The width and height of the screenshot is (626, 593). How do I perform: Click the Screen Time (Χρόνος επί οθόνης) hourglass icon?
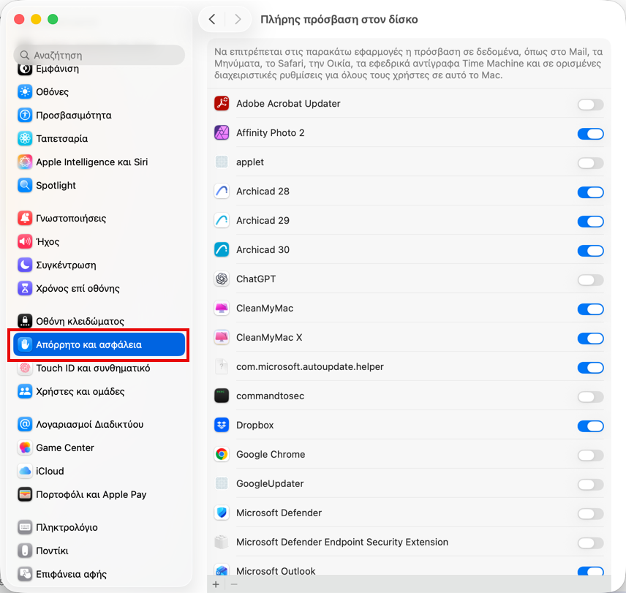[25, 288]
